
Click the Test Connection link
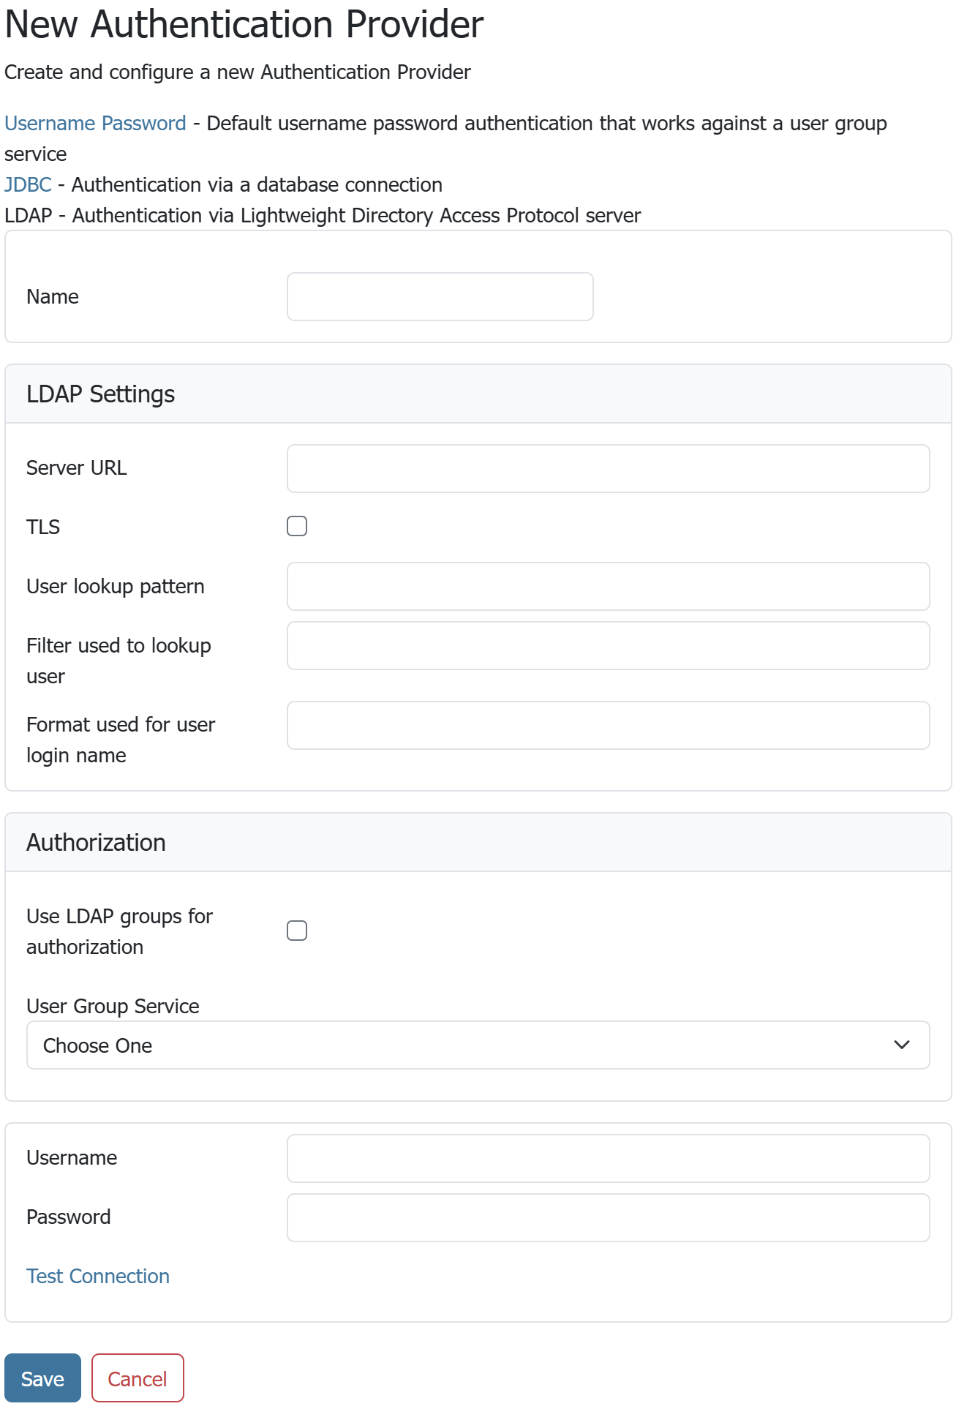pos(98,1276)
